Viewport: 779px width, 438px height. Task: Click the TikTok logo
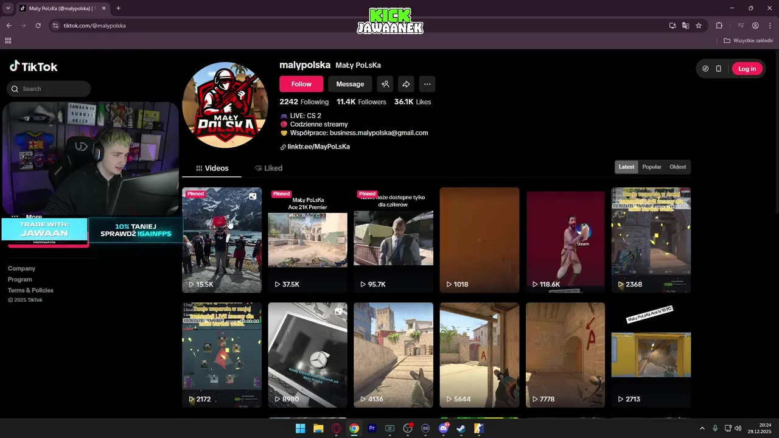pyautogui.click(x=33, y=66)
